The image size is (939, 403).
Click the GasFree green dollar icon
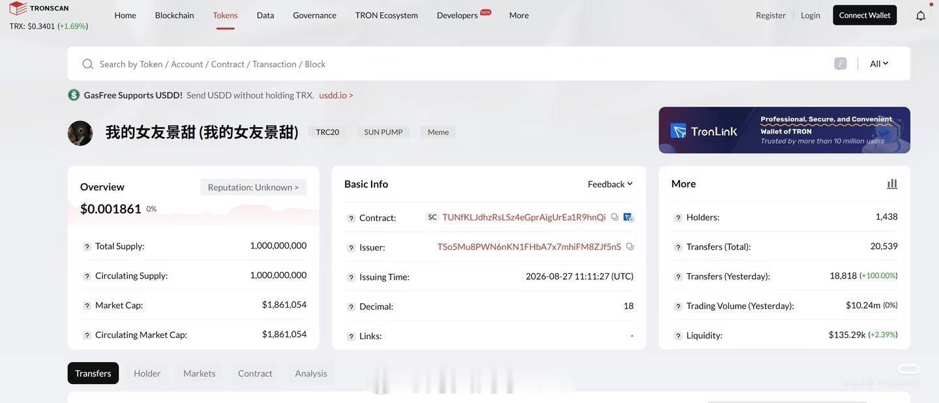pos(74,95)
